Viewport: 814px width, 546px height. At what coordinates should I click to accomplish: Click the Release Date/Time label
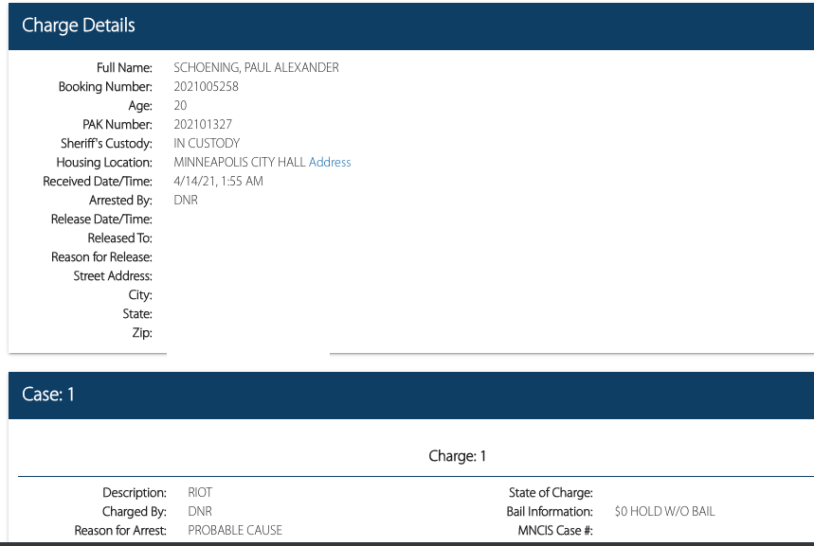(x=101, y=220)
